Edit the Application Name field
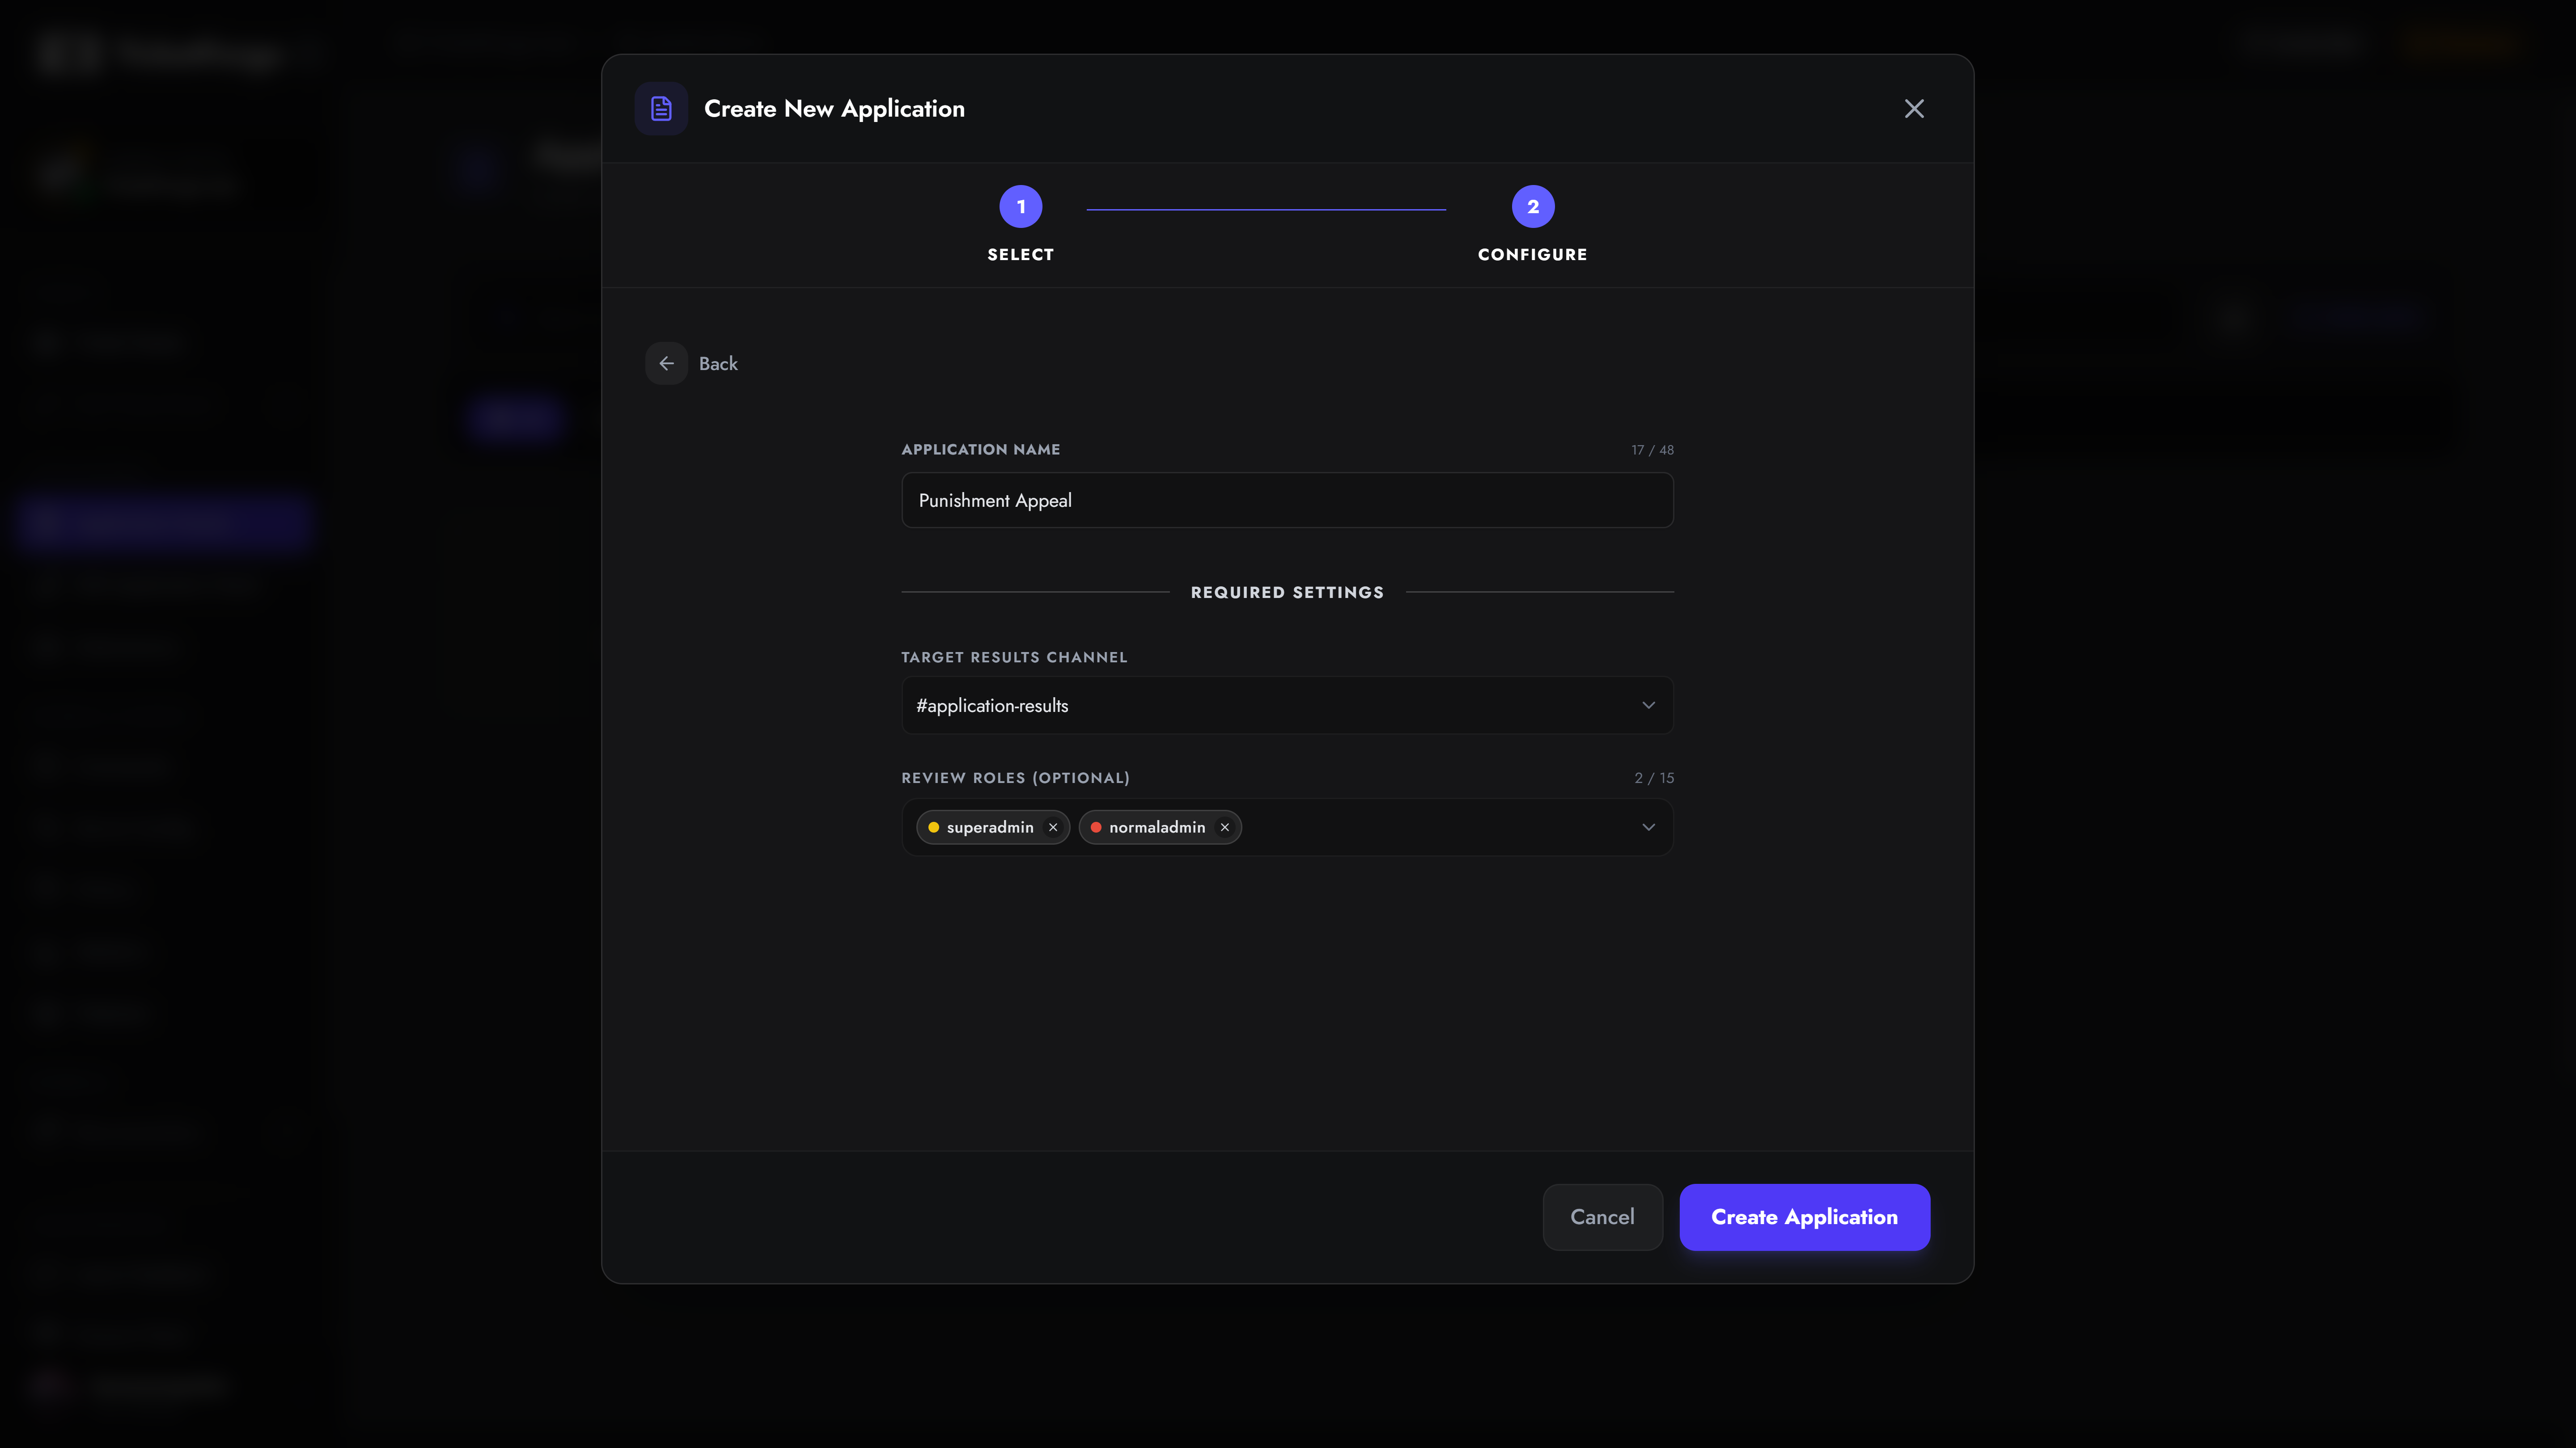The image size is (2576, 1448). click(x=1287, y=501)
